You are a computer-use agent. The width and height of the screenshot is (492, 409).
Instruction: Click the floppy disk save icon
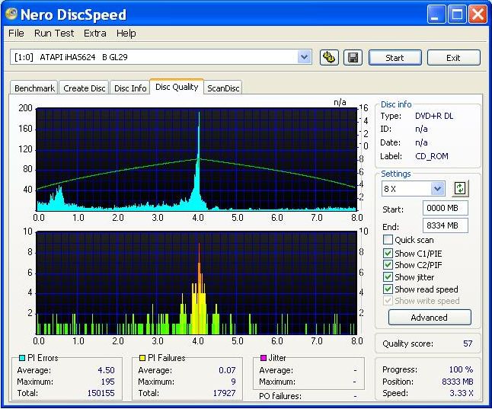pos(353,57)
